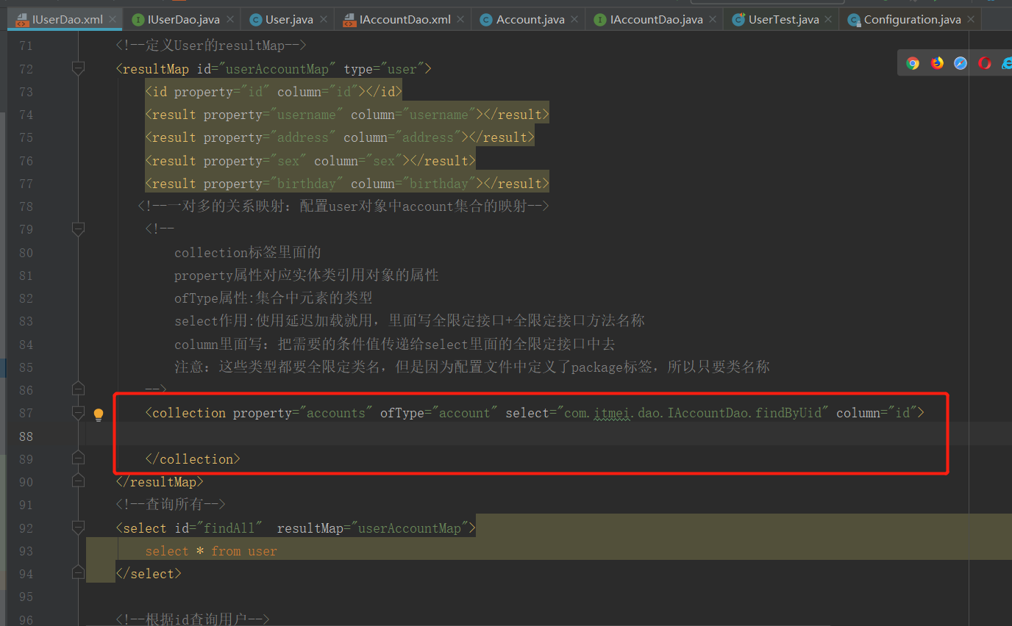Open in Chrome browser icon
Screen dimensions: 1012x626
(913, 63)
